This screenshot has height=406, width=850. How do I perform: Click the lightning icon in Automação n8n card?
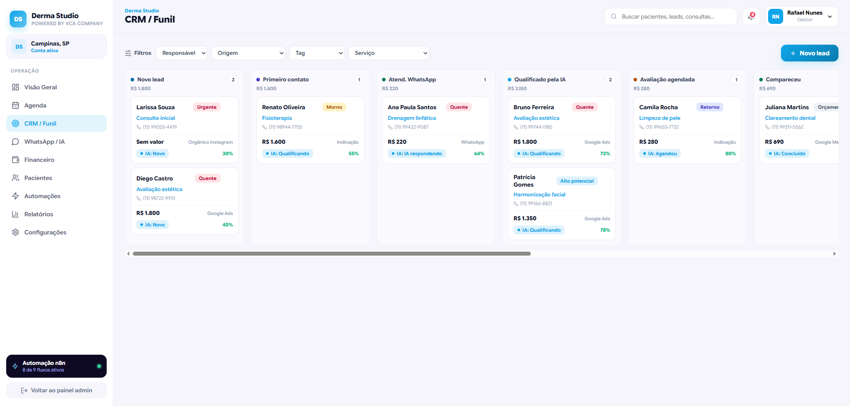[x=15, y=366]
